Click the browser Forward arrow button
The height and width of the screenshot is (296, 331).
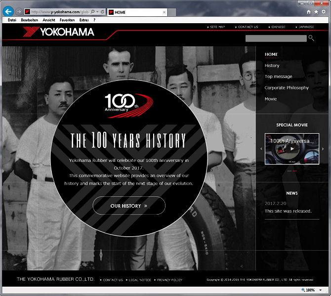(x=19, y=12)
